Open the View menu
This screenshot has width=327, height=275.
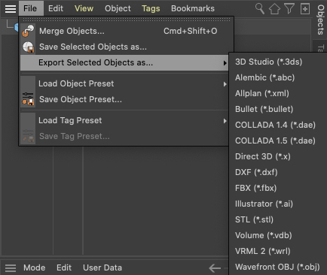click(x=84, y=8)
